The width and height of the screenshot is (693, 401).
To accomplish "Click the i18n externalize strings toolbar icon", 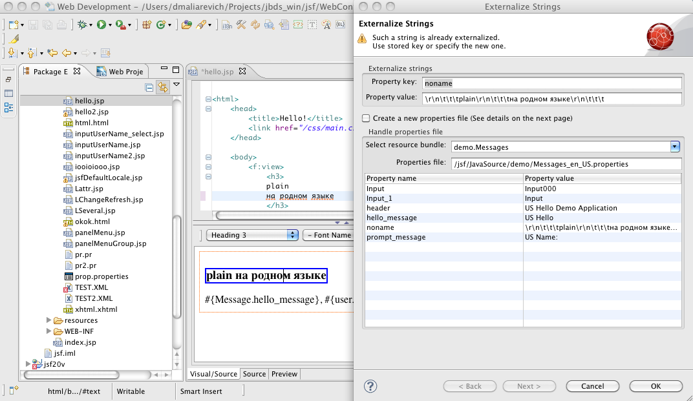I will (x=227, y=25).
